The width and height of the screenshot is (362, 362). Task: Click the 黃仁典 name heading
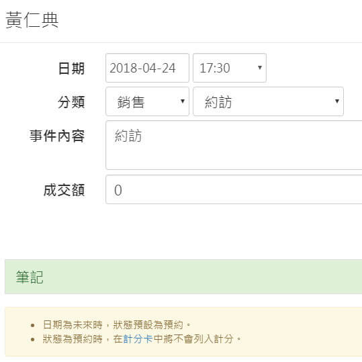click(32, 20)
